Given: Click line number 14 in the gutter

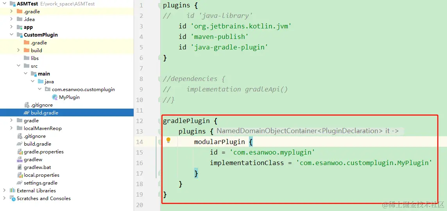Looking at the screenshot, I should [139, 142].
